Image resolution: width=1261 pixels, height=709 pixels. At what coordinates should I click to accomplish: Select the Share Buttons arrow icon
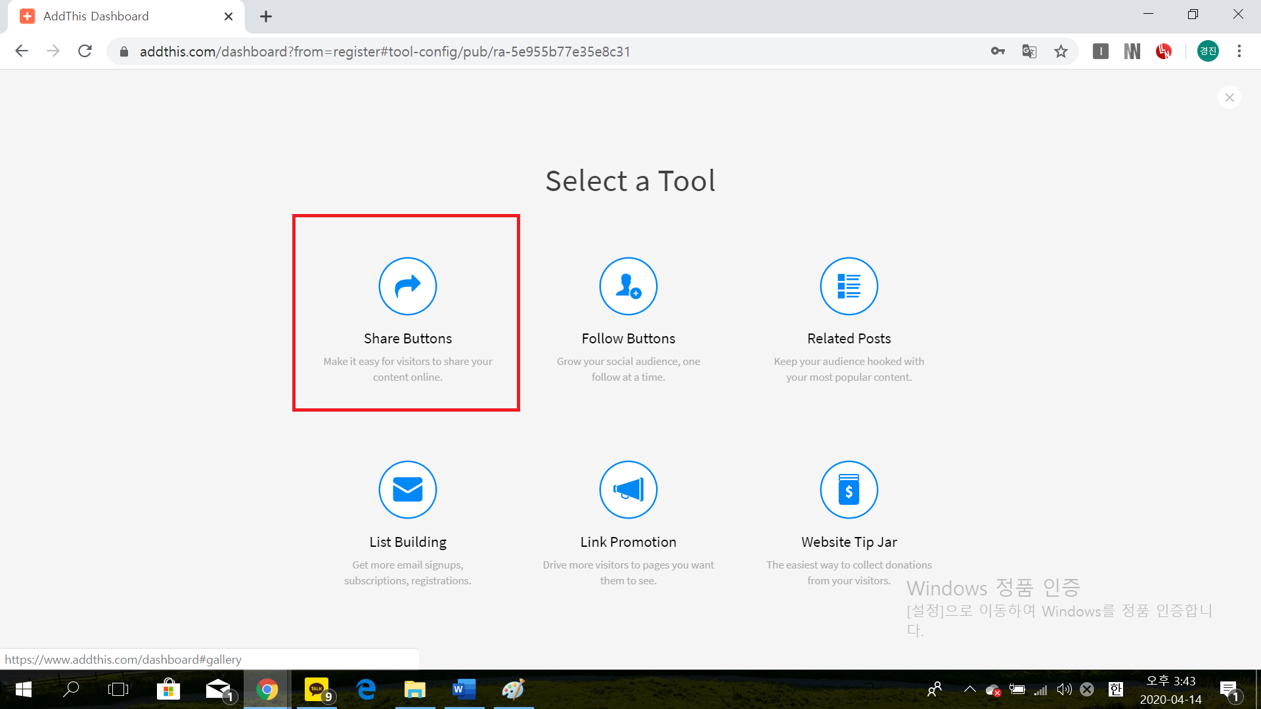click(407, 286)
